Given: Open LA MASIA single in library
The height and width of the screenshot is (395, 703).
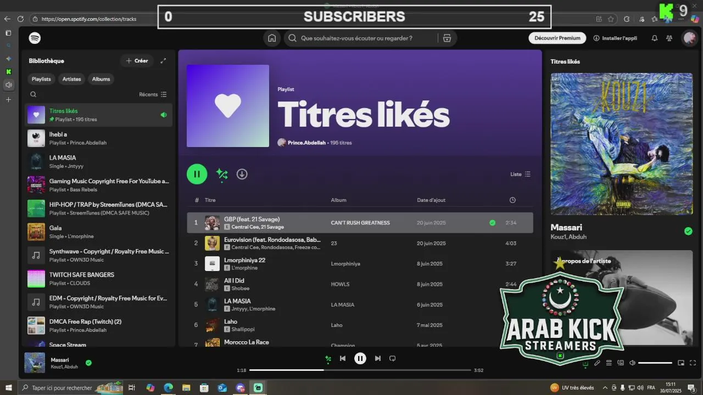Looking at the screenshot, I should [x=98, y=162].
